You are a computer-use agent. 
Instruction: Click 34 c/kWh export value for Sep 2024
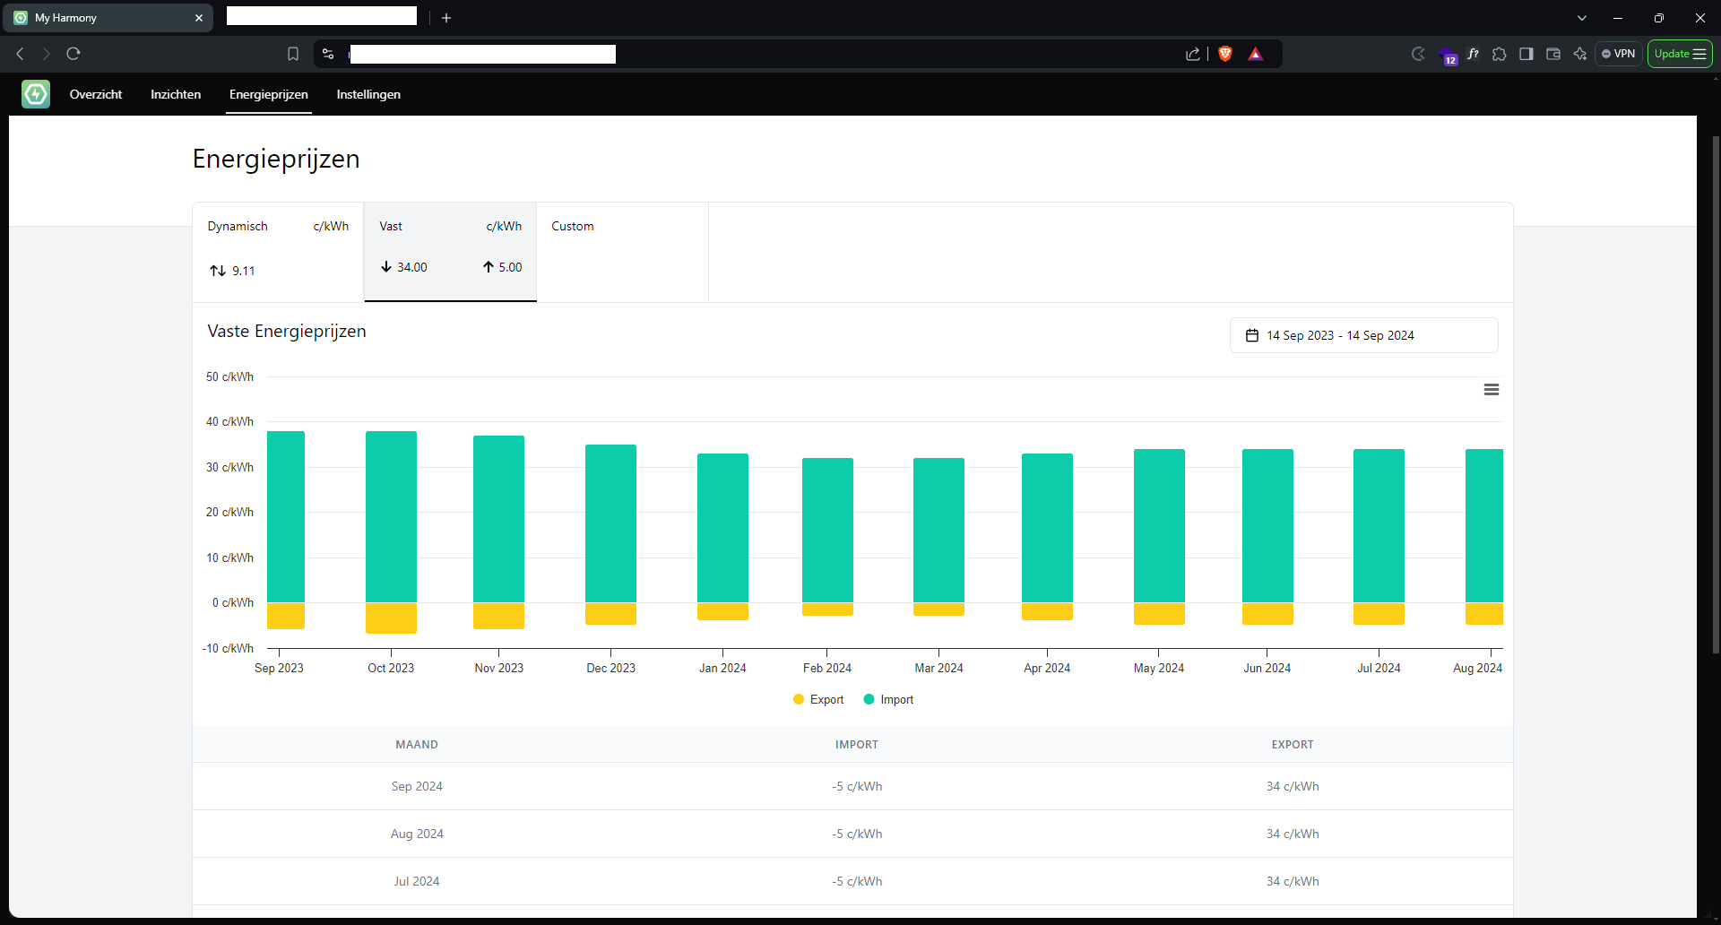click(1293, 786)
